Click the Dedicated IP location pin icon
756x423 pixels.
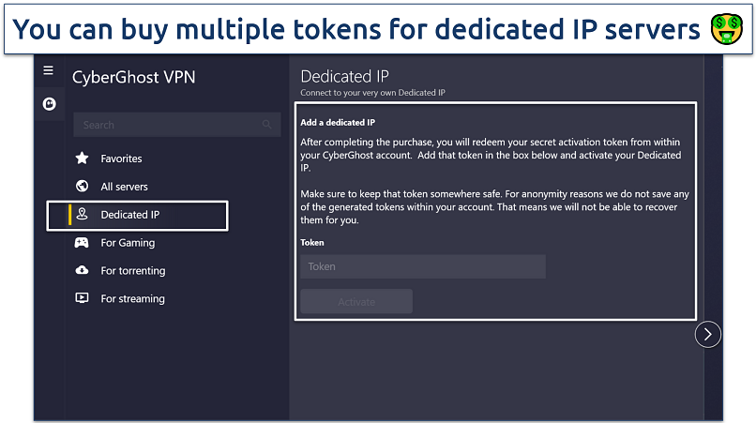(x=83, y=215)
